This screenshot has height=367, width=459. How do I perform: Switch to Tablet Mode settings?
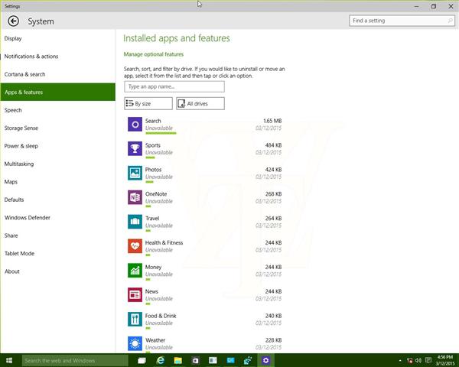19,253
